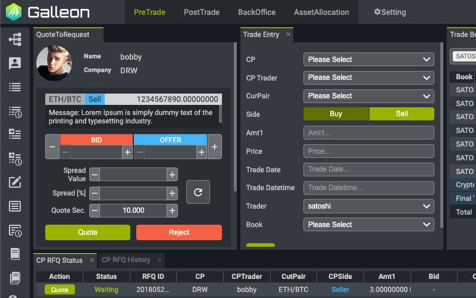The width and height of the screenshot is (476, 298).
Task: Expand the CurPair dropdown
Action: (x=368, y=96)
